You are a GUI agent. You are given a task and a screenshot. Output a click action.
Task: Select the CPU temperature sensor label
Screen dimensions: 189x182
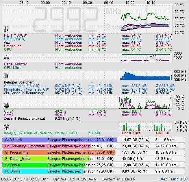pos(8,50)
